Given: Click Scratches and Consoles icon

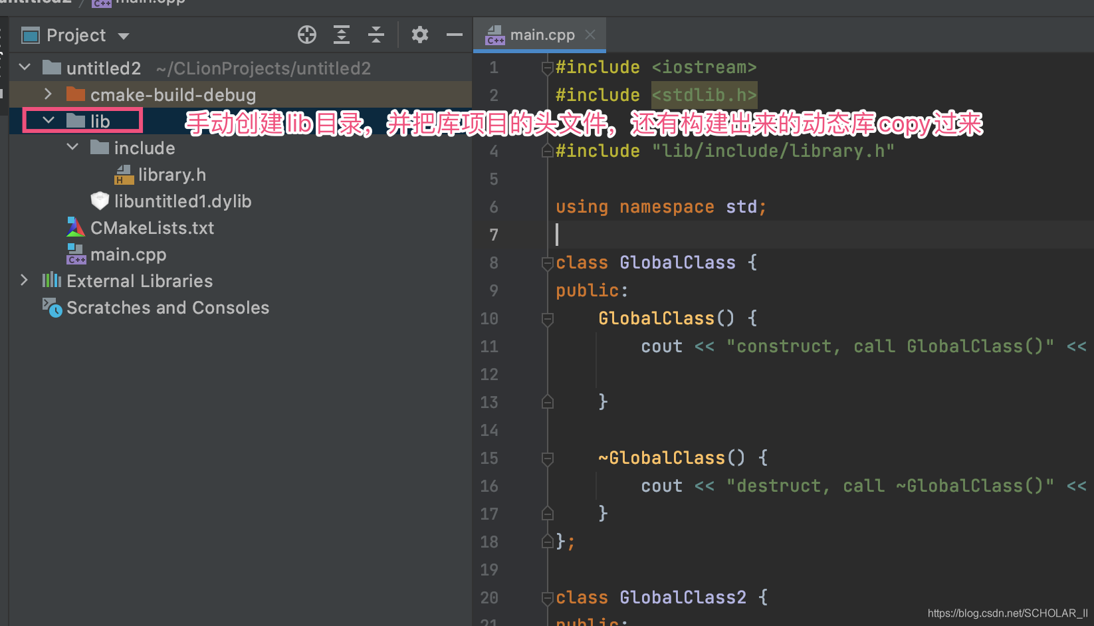Looking at the screenshot, I should pyautogui.click(x=52, y=307).
